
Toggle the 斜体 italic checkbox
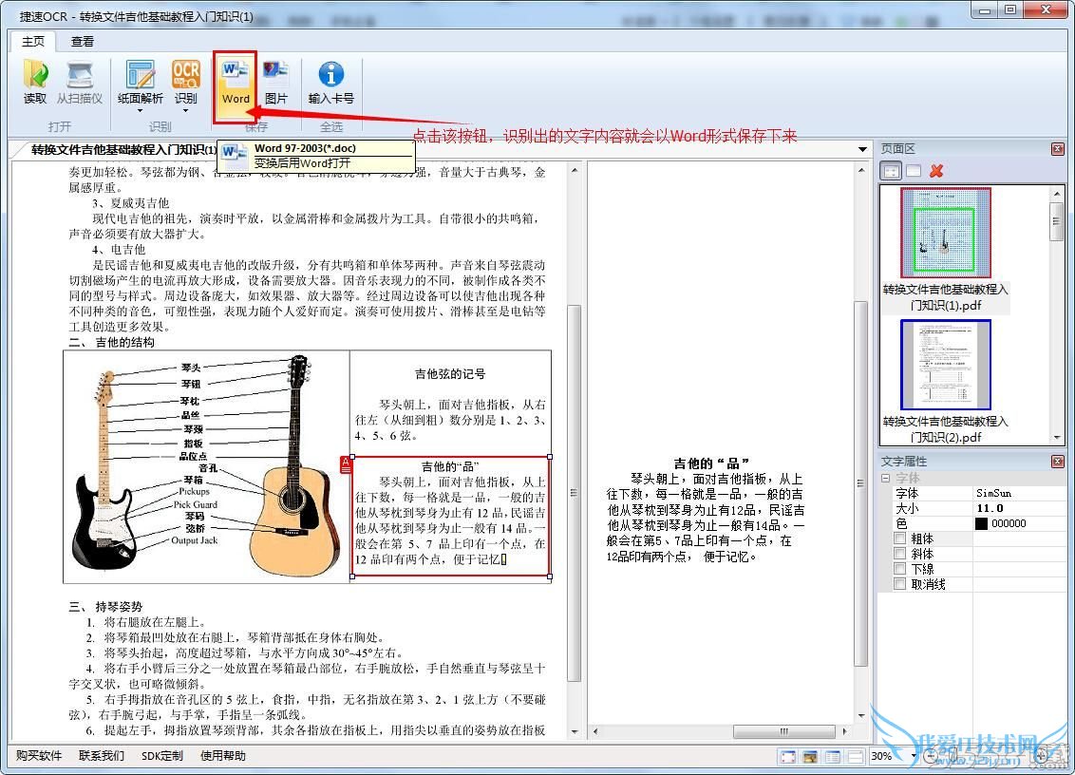pos(900,554)
